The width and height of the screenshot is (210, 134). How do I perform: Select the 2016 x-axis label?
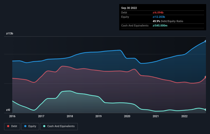[12, 116]
